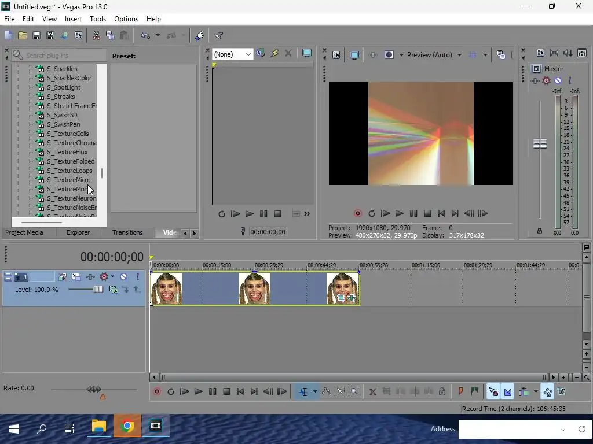Pick the S_TextureFolded plug-in

[71, 161]
